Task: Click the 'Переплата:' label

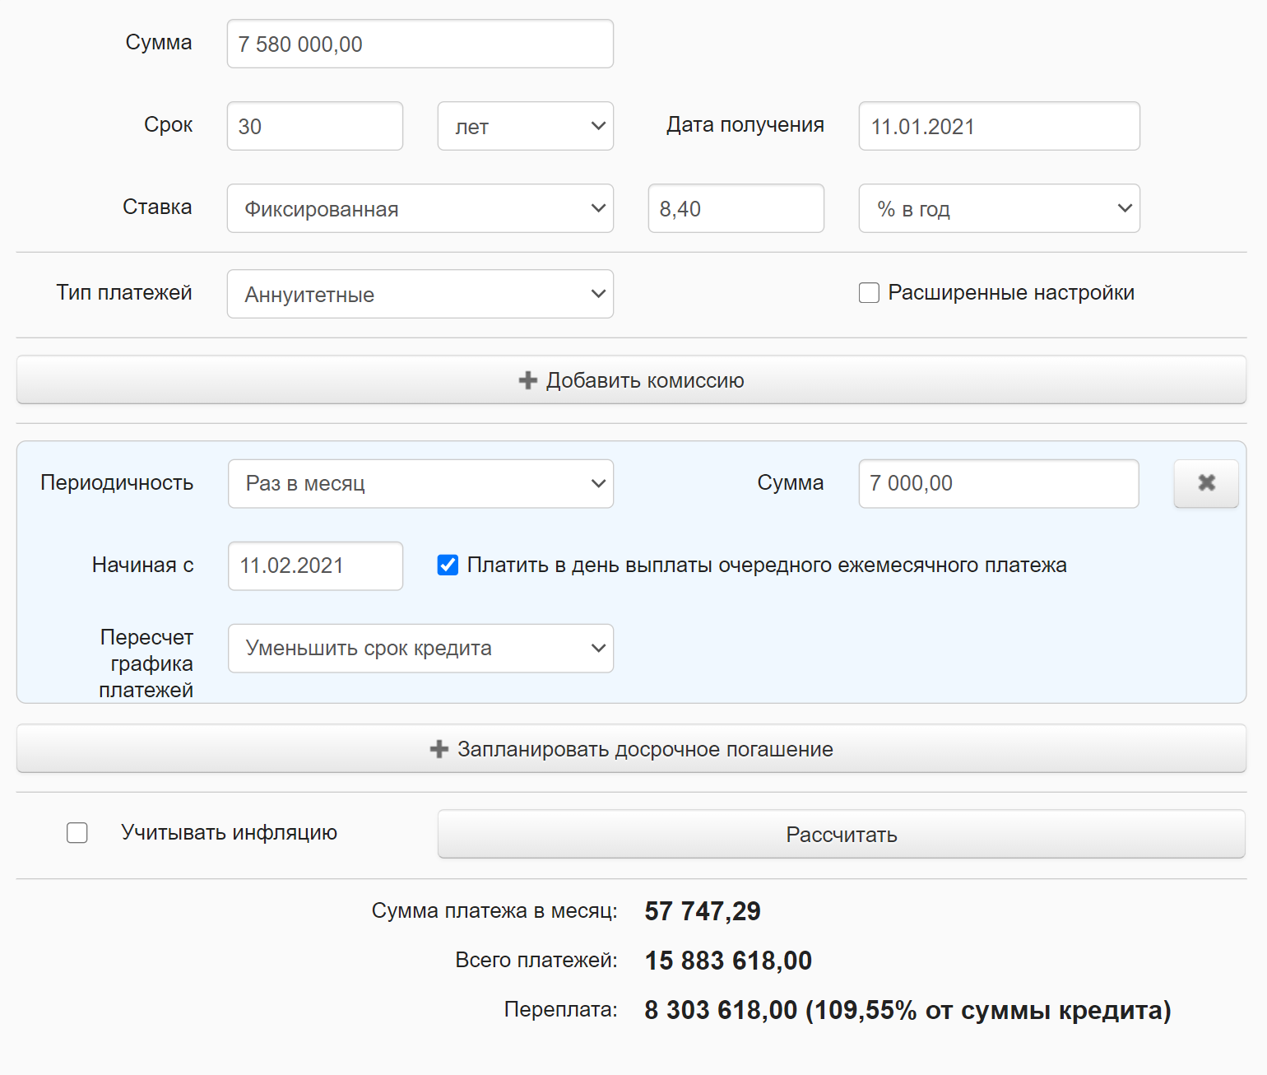Action: click(x=561, y=1009)
